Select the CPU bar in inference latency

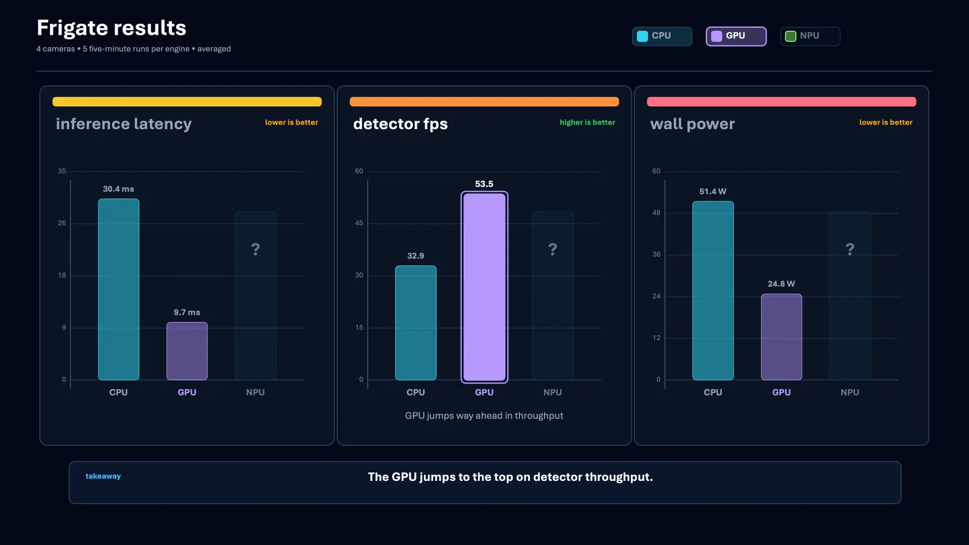(119, 289)
